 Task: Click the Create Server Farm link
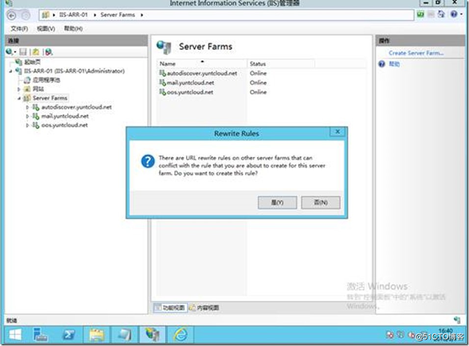point(416,53)
